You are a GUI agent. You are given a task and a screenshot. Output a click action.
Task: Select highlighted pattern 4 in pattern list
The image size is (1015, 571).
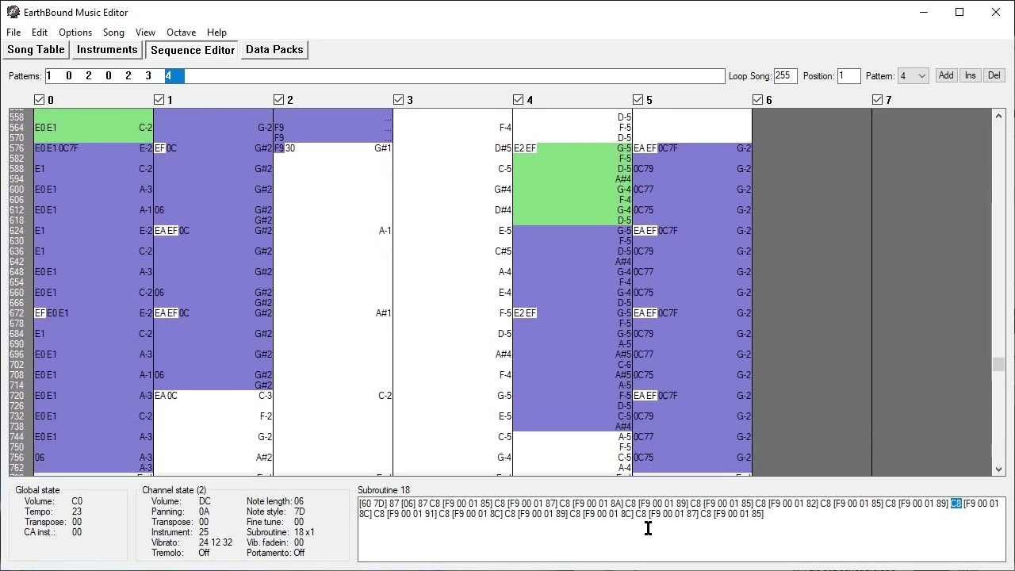174,76
